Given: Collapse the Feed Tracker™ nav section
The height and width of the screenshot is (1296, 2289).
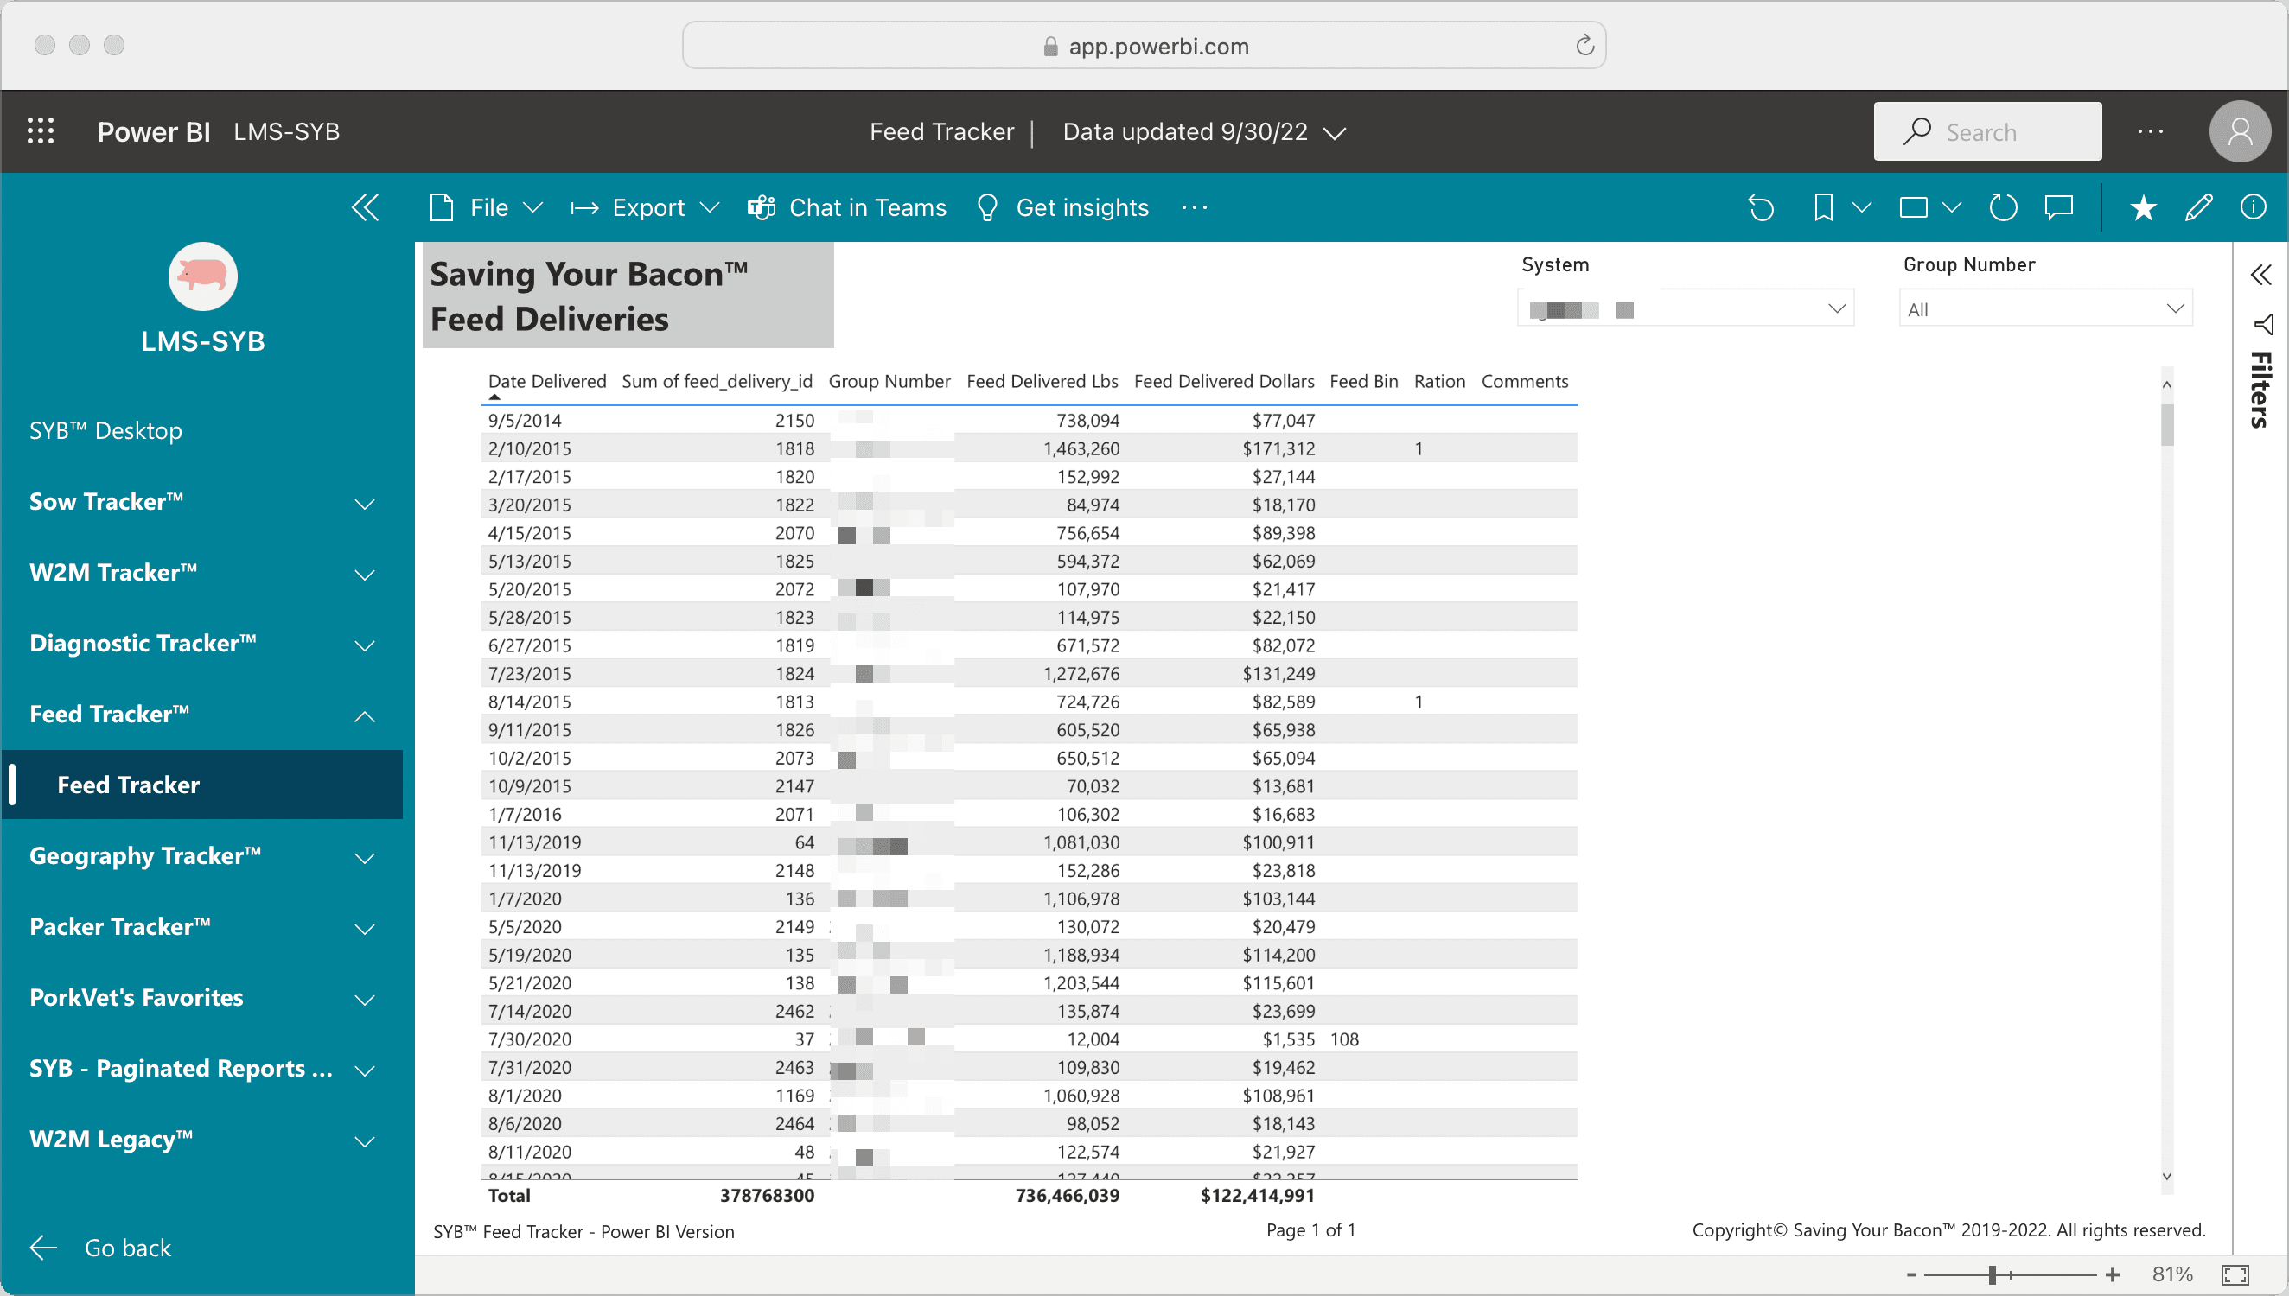Looking at the screenshot, I should pos(364,715).
